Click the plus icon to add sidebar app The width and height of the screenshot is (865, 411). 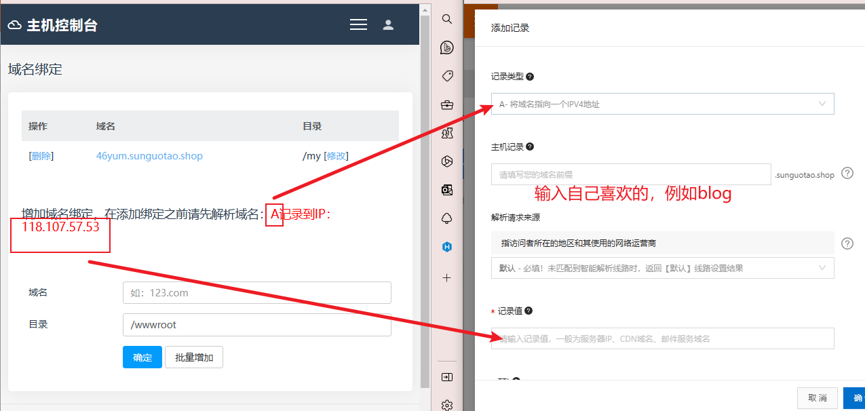[446, 277]
